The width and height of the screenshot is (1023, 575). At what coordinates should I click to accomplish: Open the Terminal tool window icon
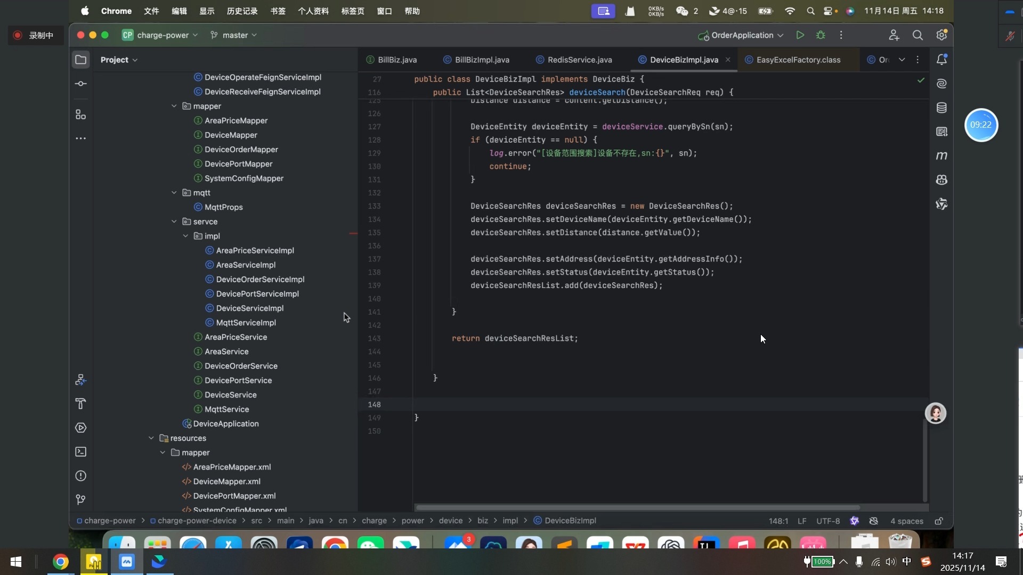point(80,452)
